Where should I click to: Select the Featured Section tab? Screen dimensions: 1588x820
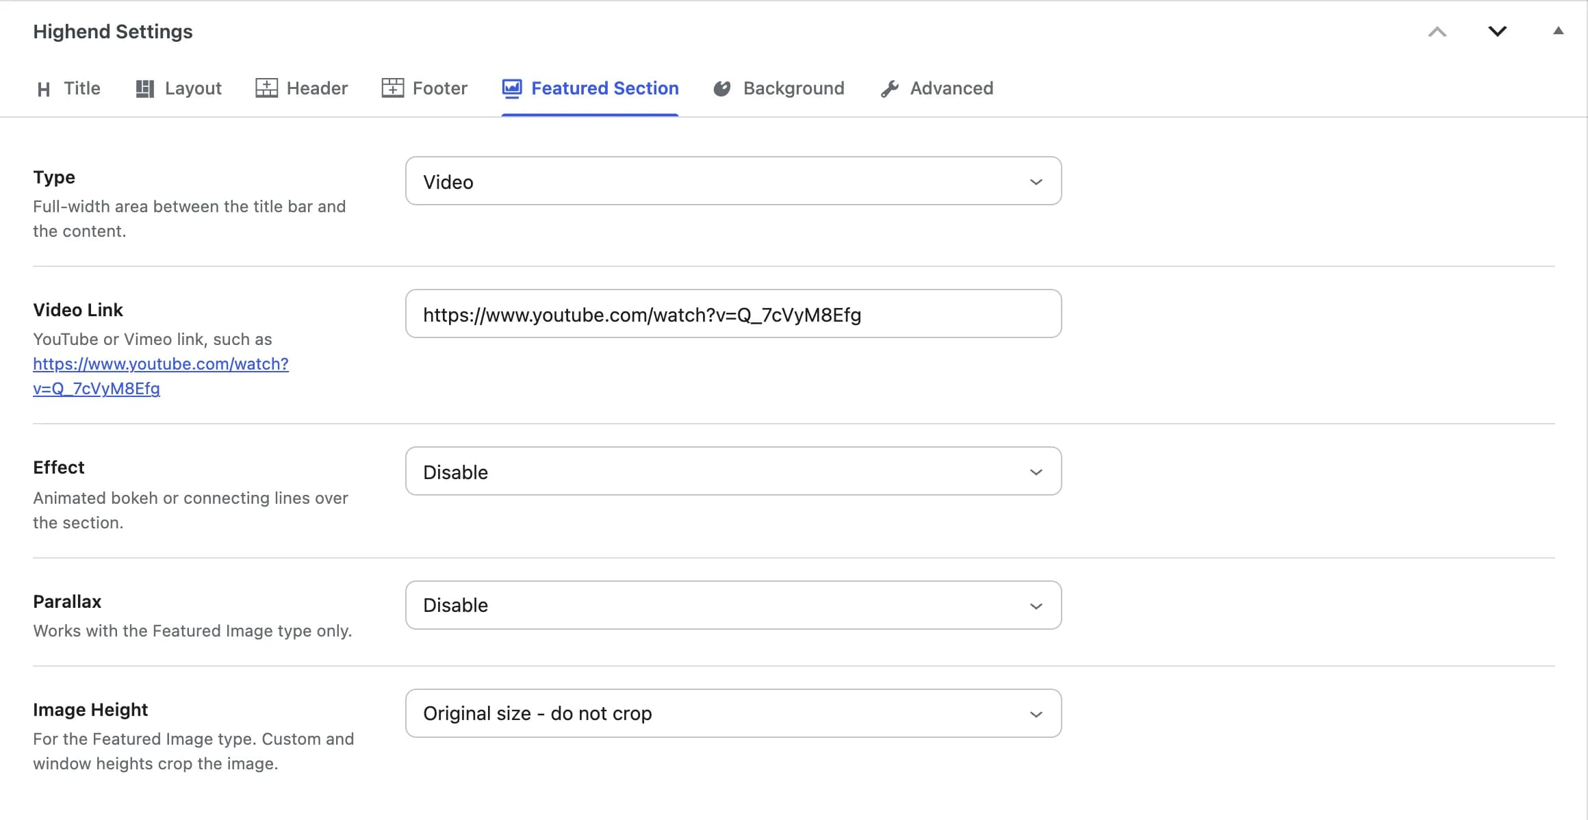coord(590,88)
